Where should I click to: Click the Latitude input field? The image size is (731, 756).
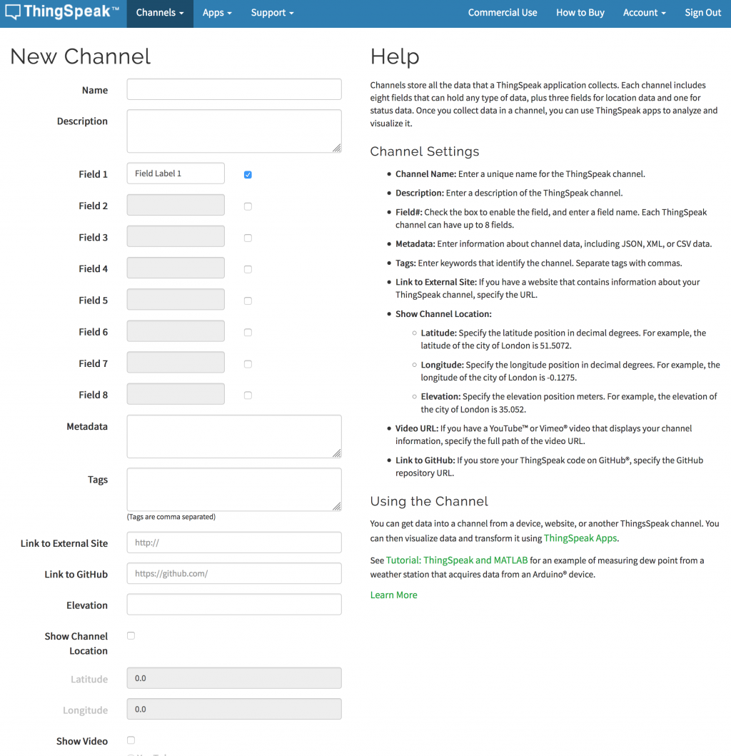click(234, 678)
